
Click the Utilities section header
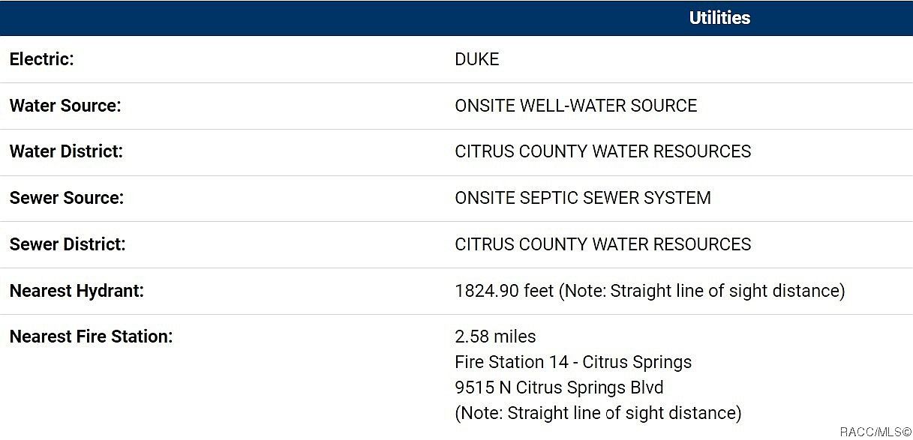click(x=719, y=18)
